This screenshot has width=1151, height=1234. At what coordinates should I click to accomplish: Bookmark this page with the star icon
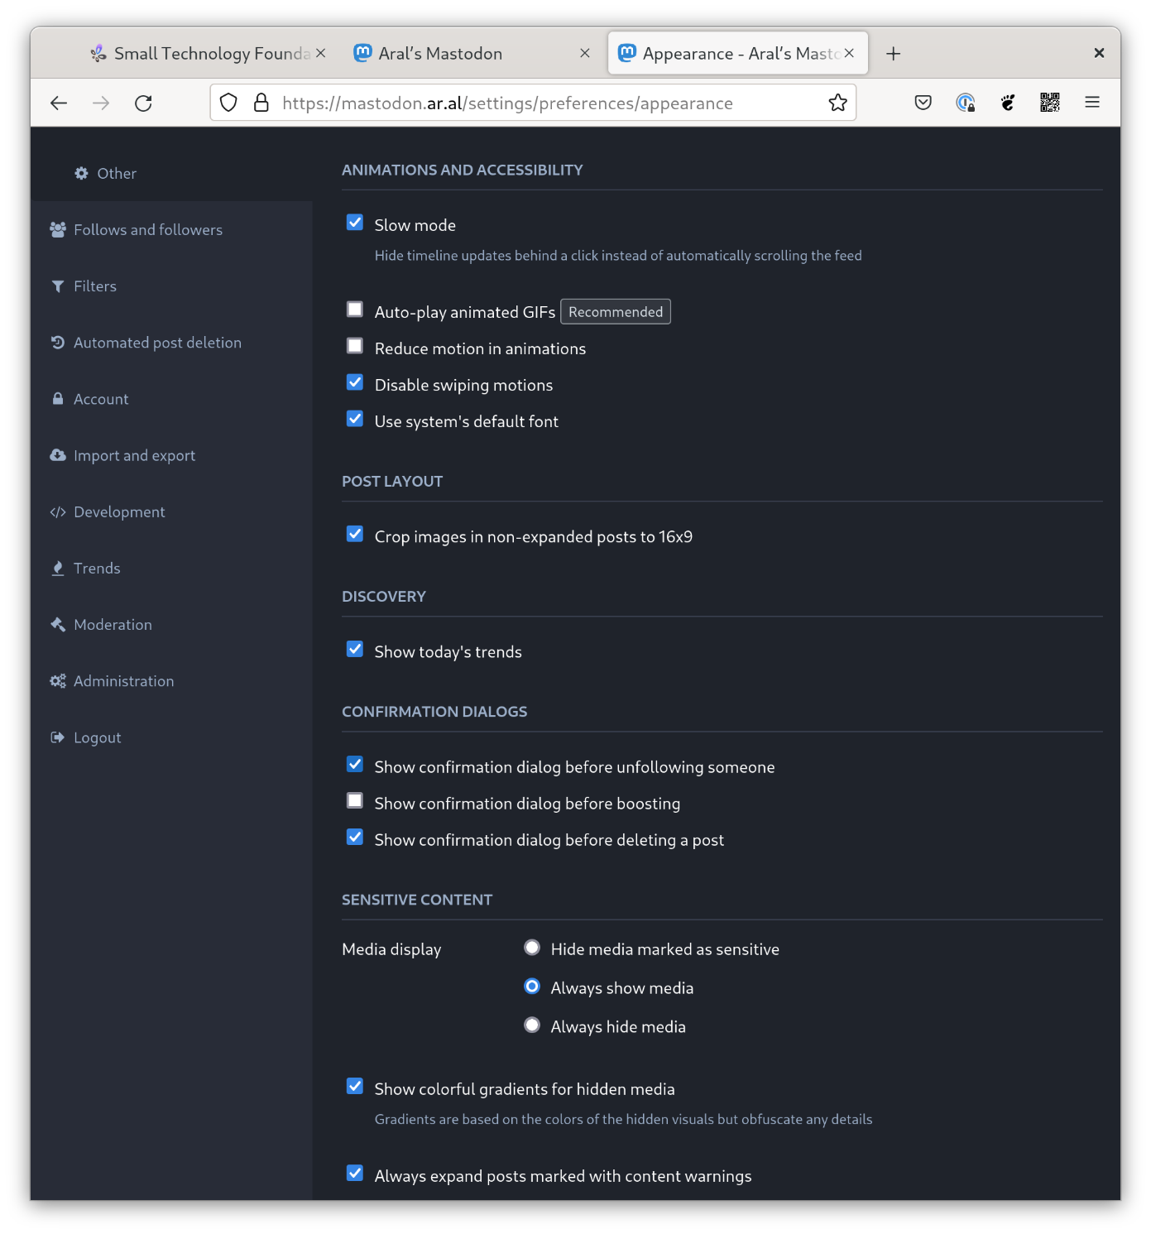tap(837, 103)
